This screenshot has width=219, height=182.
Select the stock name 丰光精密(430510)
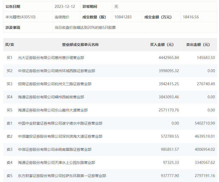click(20, 17)
